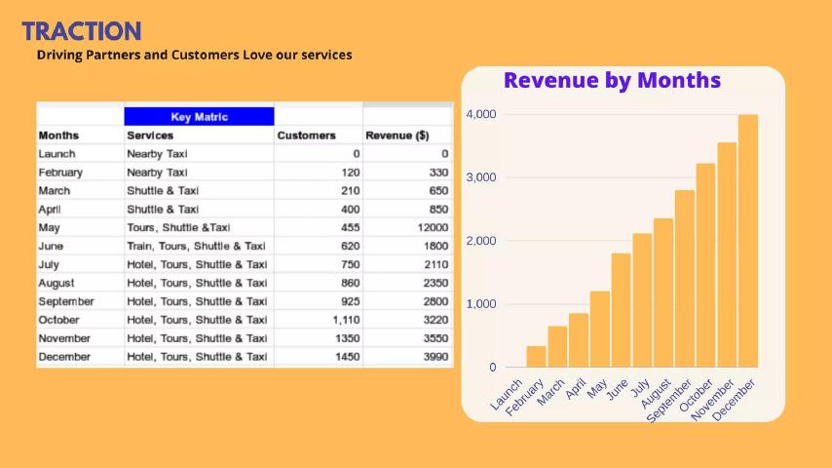Image resolution: width=832 pixels, height=468 pixels.
Task: Click the 2,000 y-axis label
Action: point(481,241)
